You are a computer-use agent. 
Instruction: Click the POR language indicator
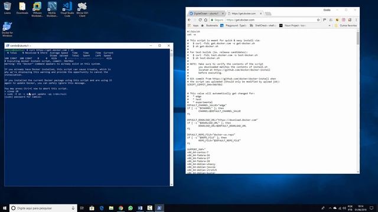[350, 208]
